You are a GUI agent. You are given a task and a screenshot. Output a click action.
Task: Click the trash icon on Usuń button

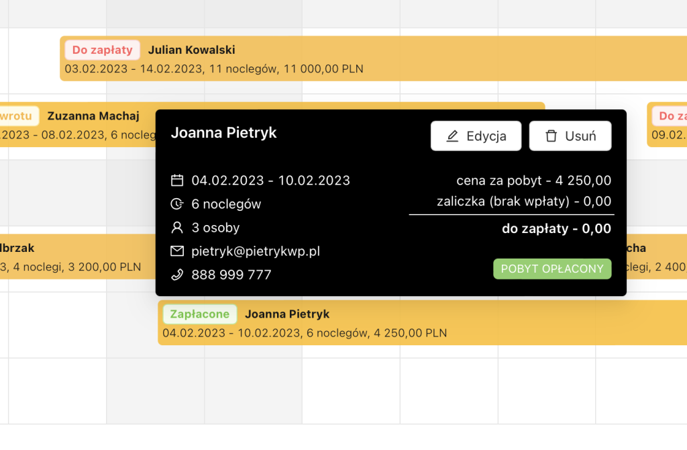[x=551, y=135]
